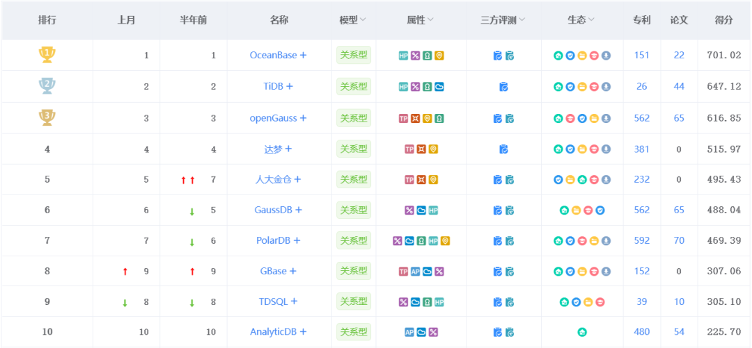752x348 pixels.
Task: Click the TP attribute icon in openGauss row
Action: (x=403, y=118)
